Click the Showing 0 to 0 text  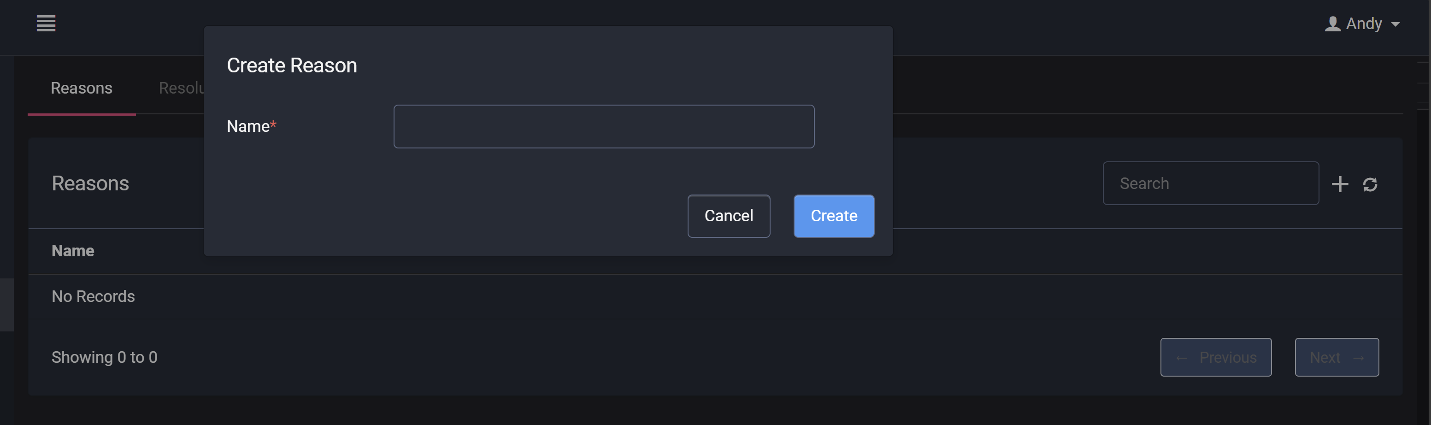tap(105, 357)
